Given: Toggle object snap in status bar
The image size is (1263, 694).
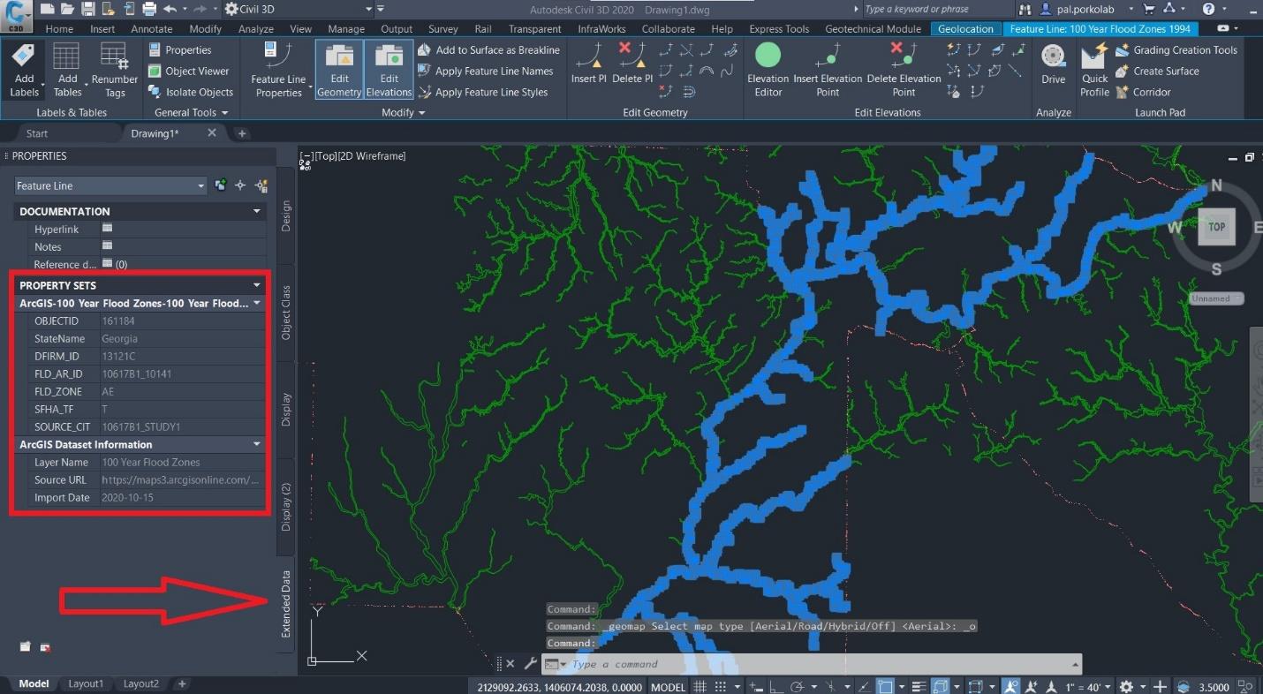Looking at the screenshot, I should [x=884, y=686].
